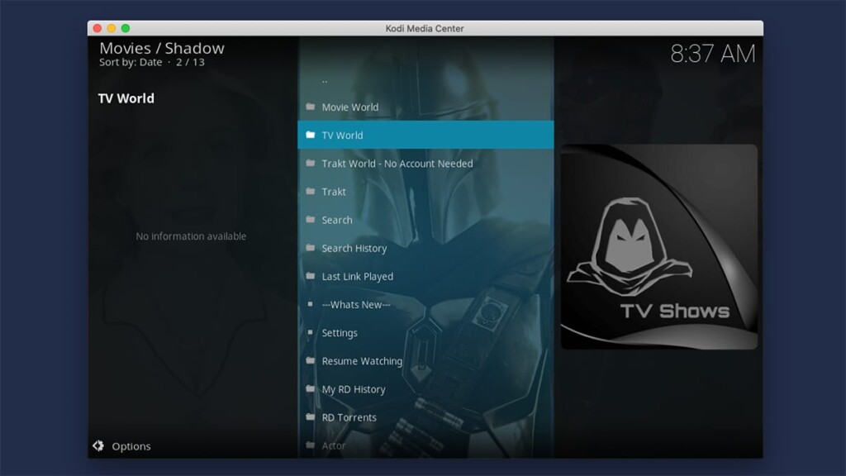The width and height of the screenshot is (846, 476).
Task: Click the folder icon beside My RD History
Action: [x=311, y=388]
